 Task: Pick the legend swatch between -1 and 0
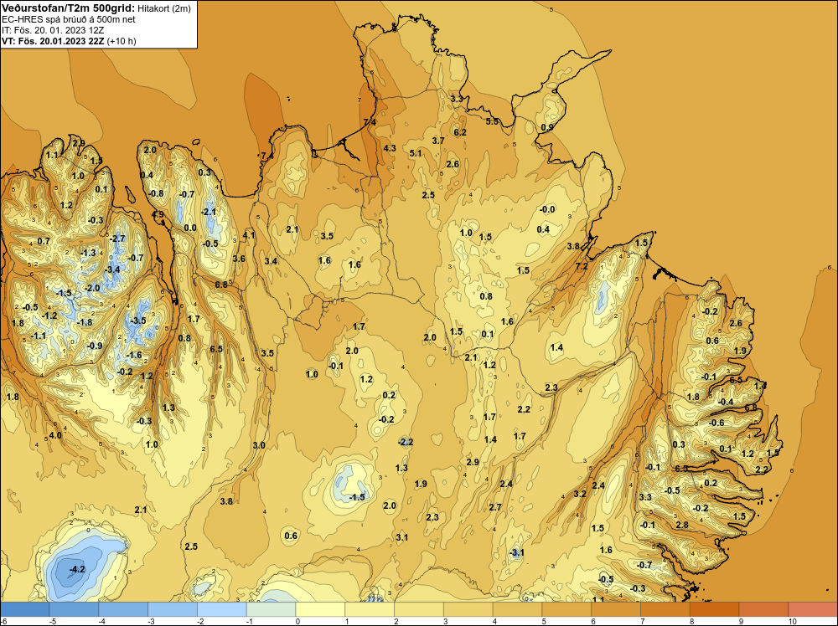coord(271,609)
